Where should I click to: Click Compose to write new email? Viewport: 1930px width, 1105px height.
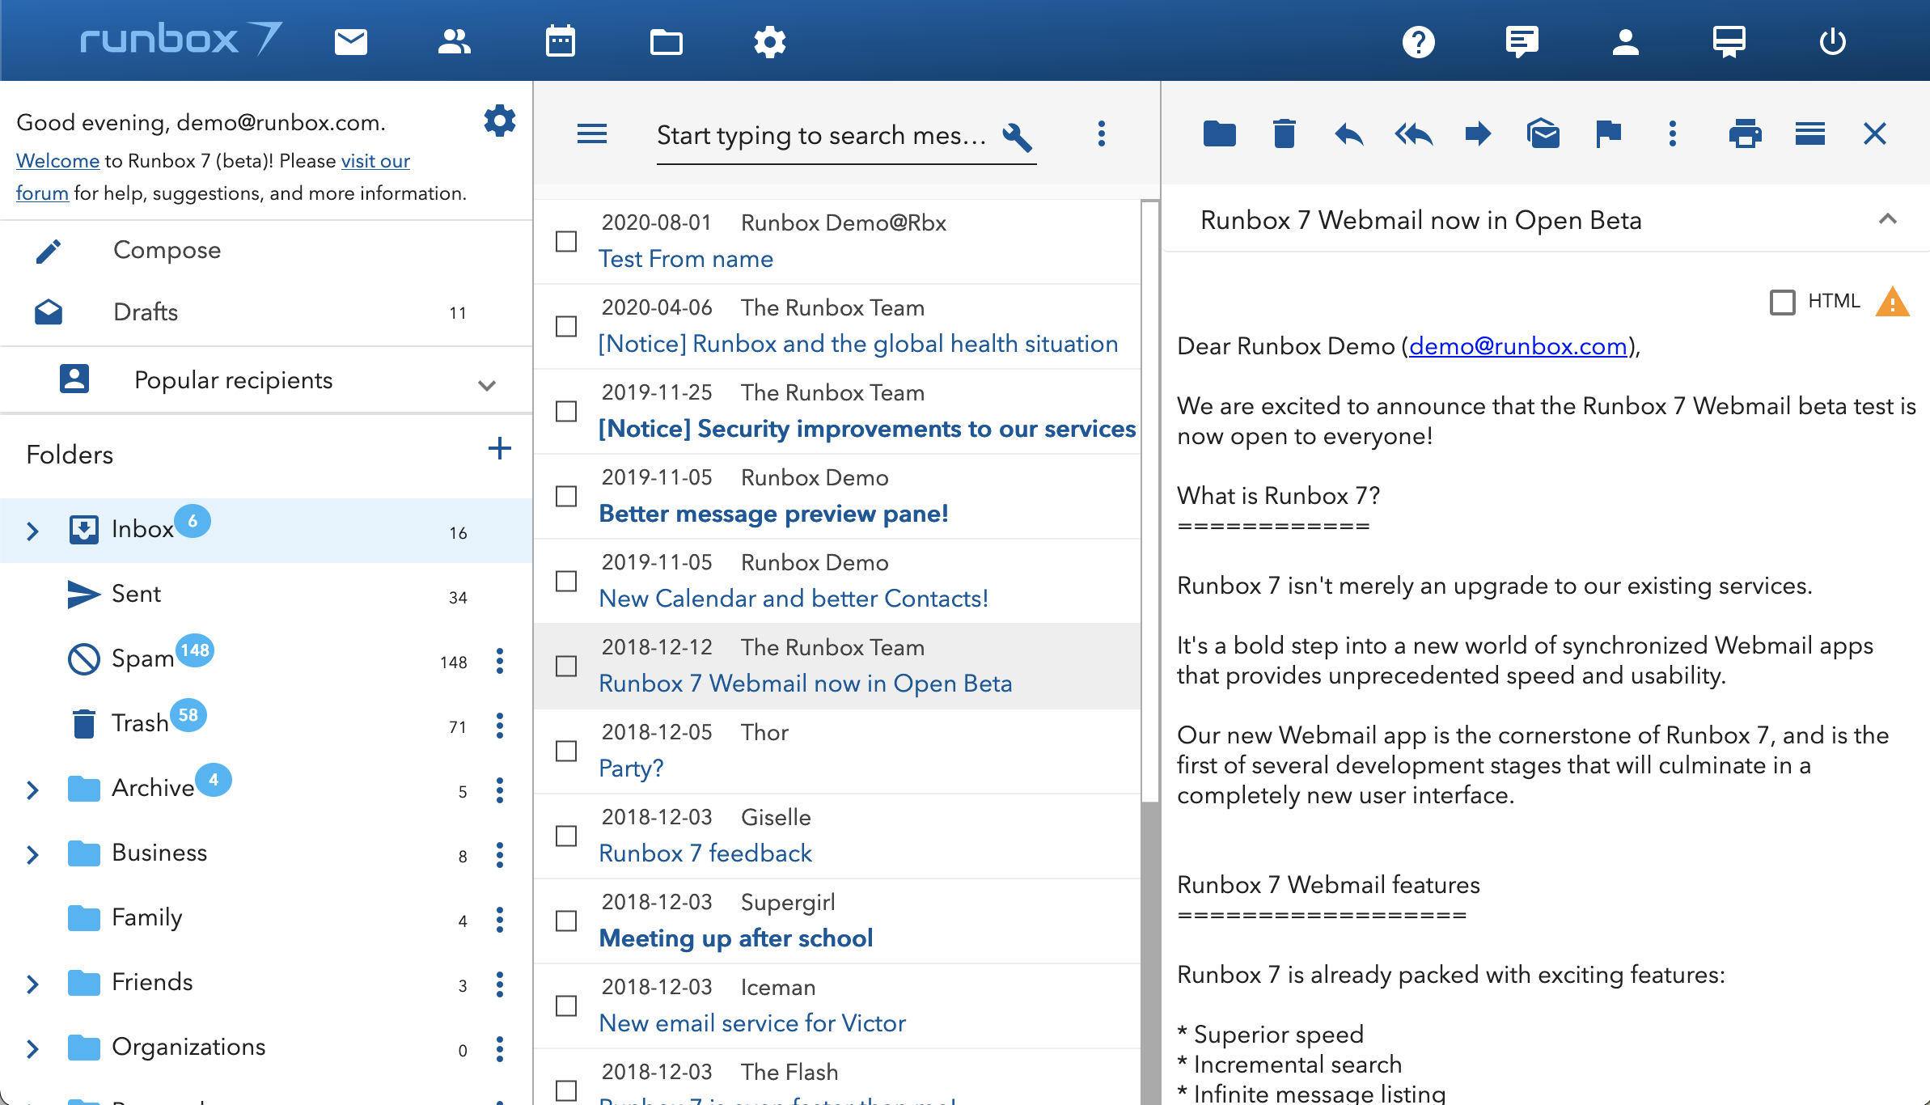(166, 250)
